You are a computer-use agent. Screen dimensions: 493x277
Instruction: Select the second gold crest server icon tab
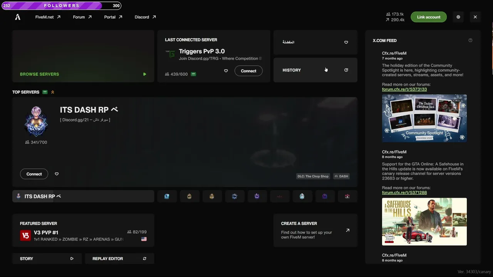(x=212, y=196)
